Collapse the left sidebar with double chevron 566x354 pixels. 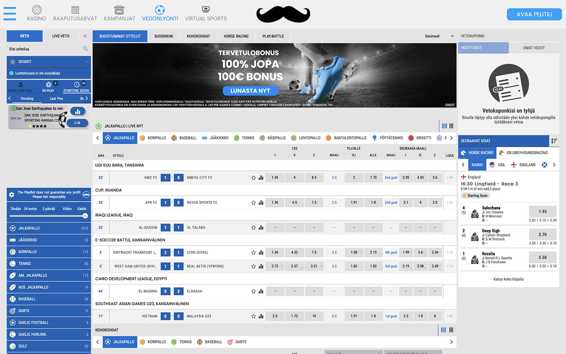pyautogui.click(x=85, y=36)
